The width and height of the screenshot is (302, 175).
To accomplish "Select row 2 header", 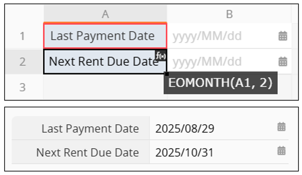I will [x=23, y=62].
